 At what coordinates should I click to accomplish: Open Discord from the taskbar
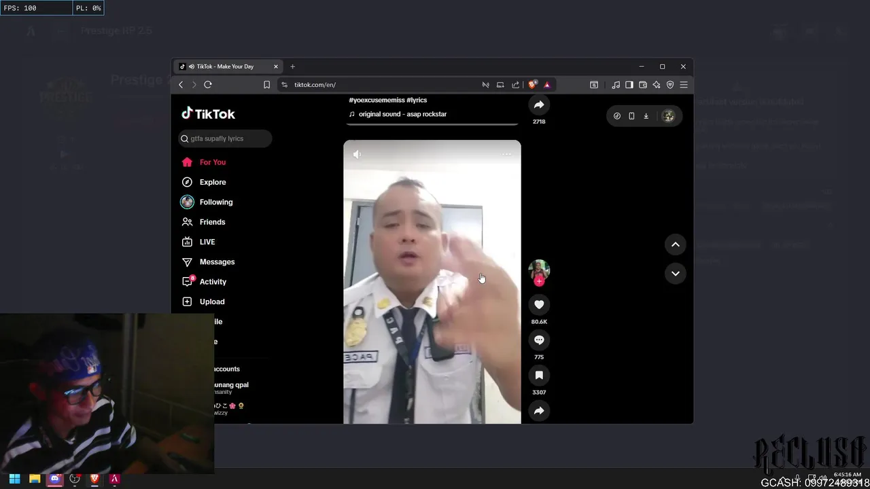55,479
